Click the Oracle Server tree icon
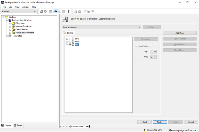Image resolution: width=199 pixels, height=132 pixels. pos(13,30)
